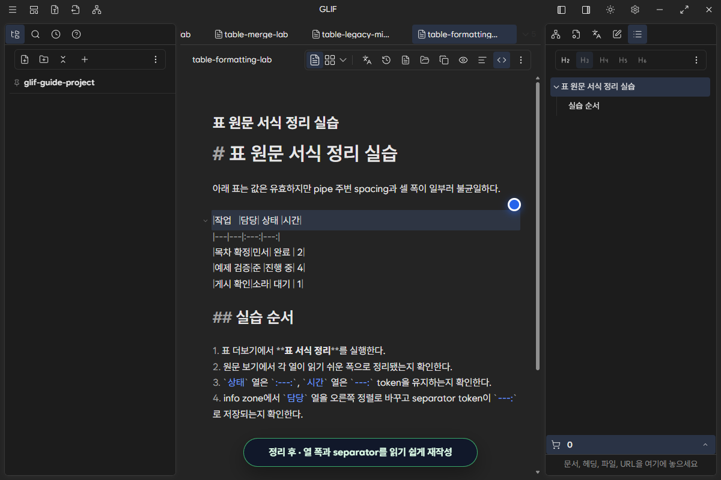Select single document view mode
This screenshot has width=721, height=480.
(315, 60)
